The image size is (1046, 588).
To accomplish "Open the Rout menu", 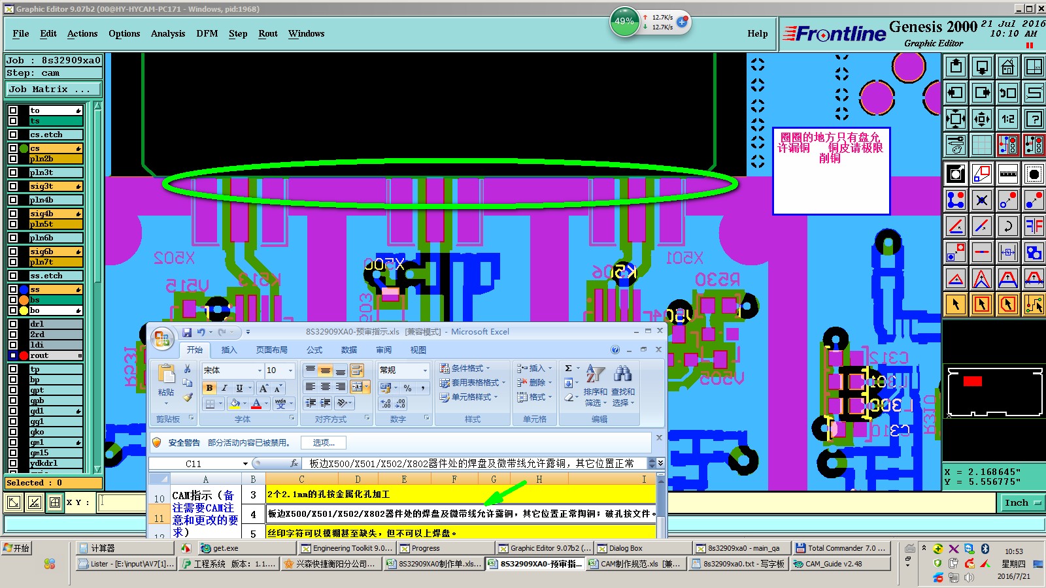I will point(268,33).
